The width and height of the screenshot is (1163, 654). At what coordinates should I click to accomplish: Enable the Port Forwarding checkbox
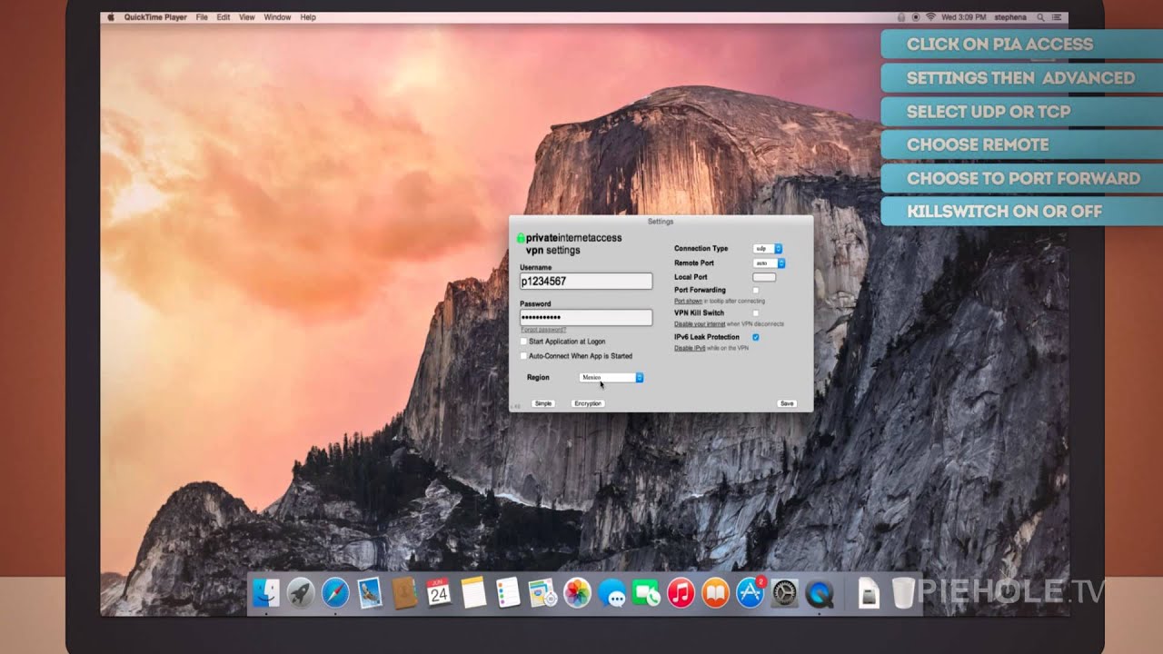755,291
